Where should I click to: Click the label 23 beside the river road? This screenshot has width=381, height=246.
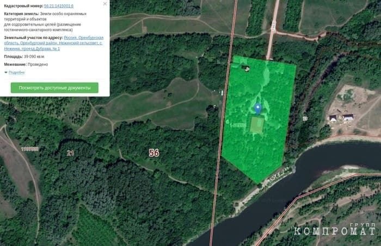[x=305, y=118]
